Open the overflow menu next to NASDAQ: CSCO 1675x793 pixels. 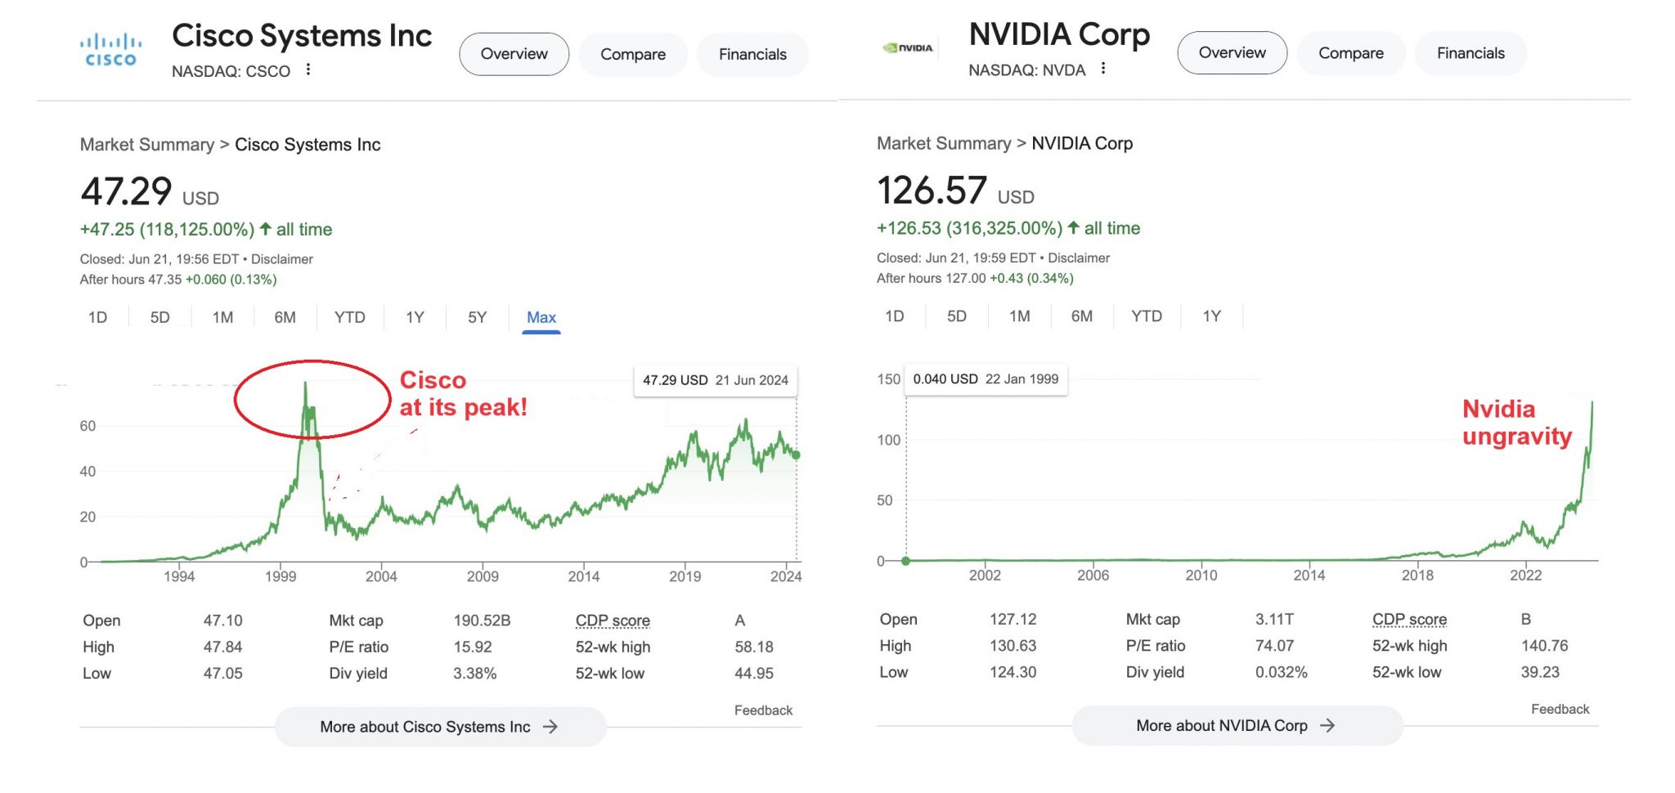[308, 70]
